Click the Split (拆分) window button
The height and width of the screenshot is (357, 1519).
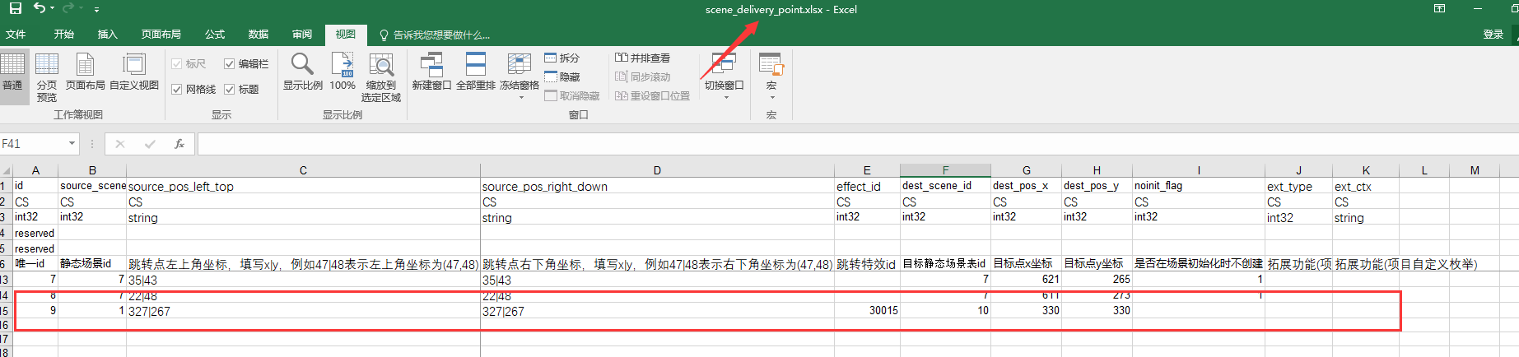click(x=561, y=58)
